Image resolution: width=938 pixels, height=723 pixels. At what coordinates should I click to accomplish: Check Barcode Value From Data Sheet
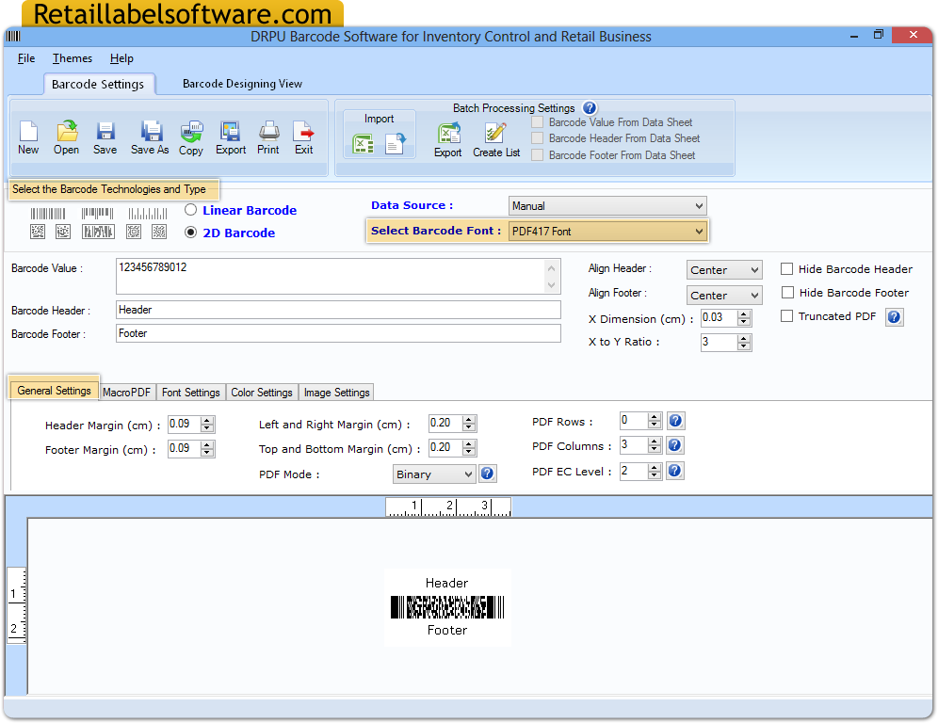point(537,122)
